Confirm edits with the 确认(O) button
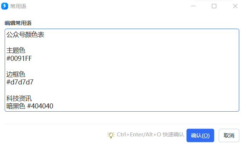The width and height of the screenshot is (241, 146). tap(200, 135)
